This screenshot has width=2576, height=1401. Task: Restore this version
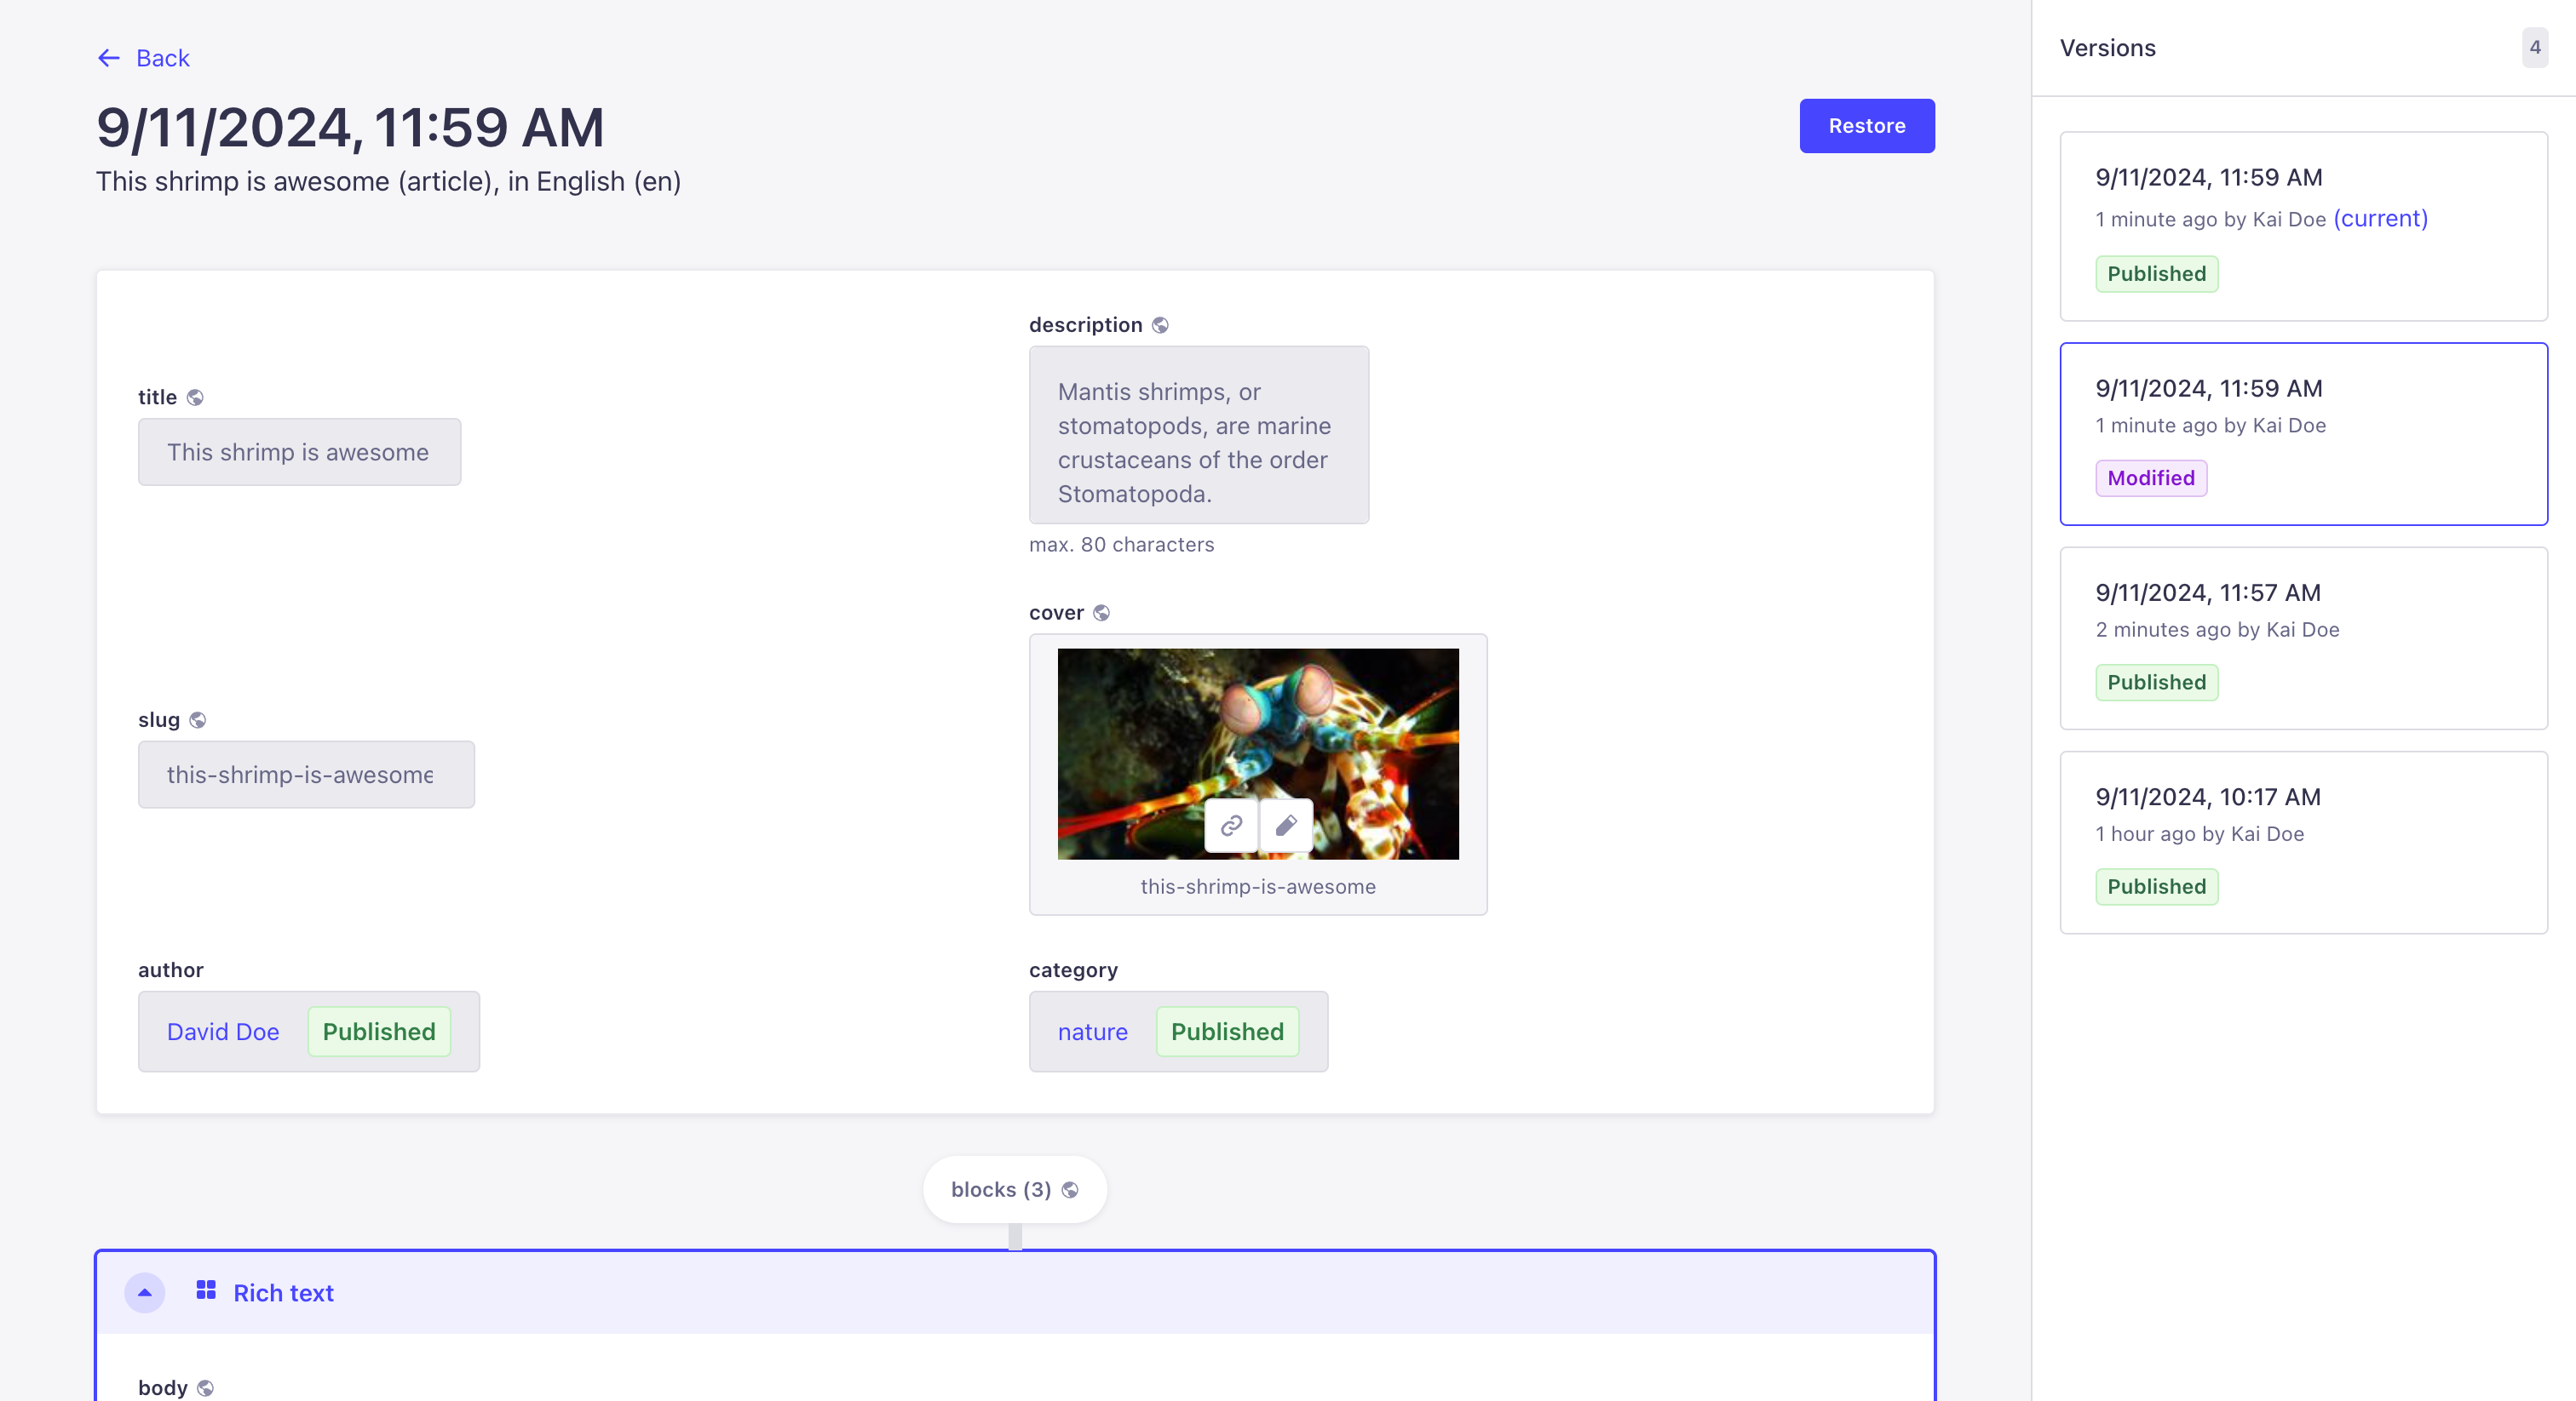point(1867,125)
